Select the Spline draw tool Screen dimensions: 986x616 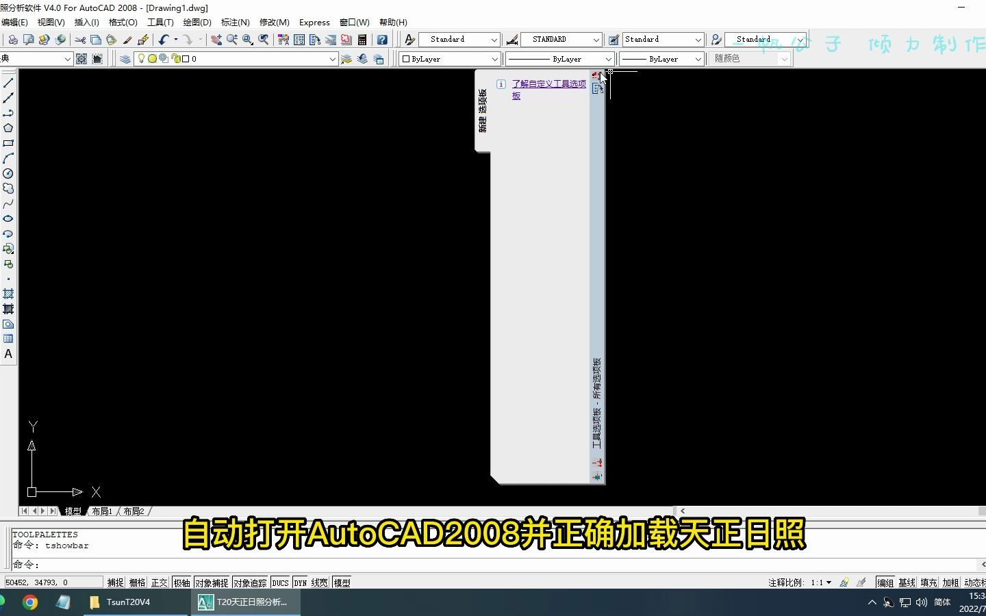point(8,203)
